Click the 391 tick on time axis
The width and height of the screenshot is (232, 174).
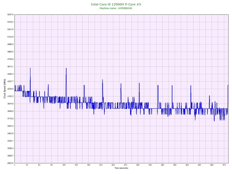point(175,165)
